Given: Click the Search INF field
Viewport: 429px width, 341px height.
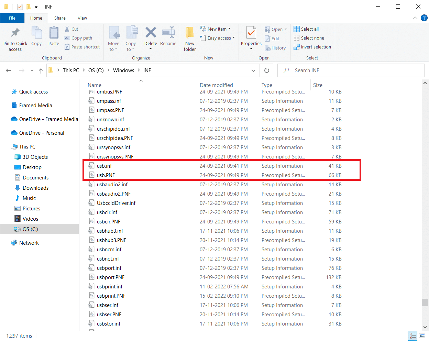Looking at the screenshot, I should [351, 70].
